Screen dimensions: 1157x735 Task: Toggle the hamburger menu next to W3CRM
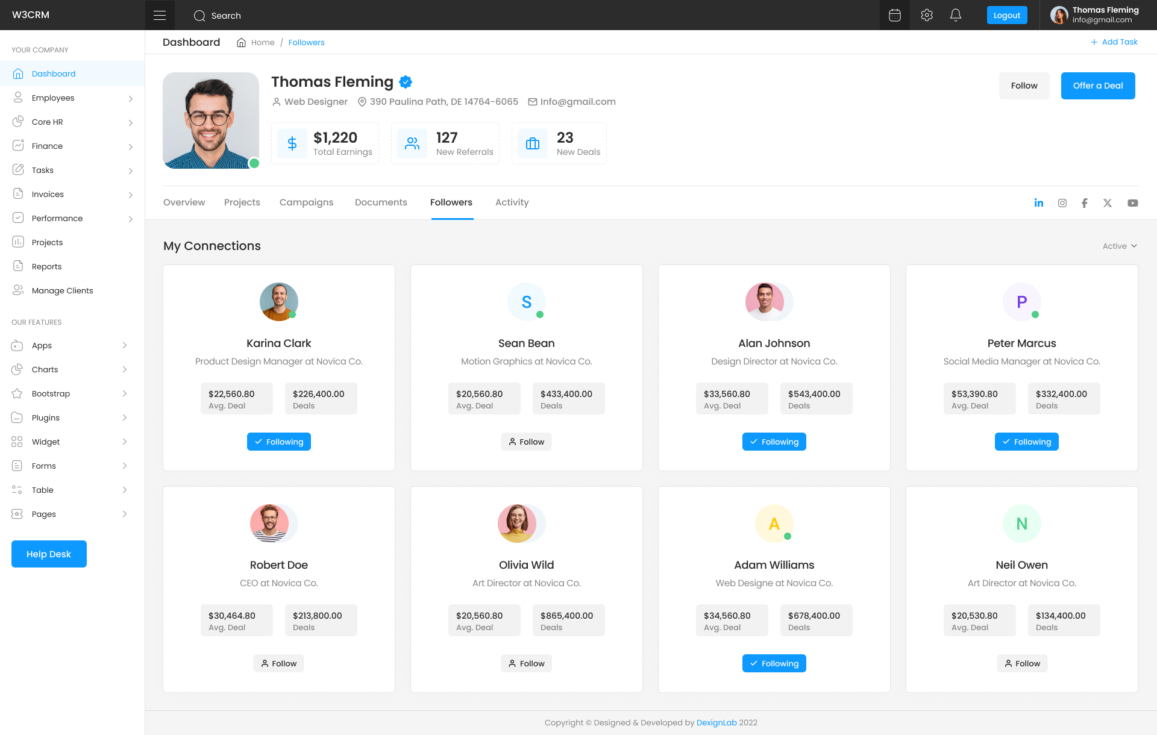coord(160,14)
